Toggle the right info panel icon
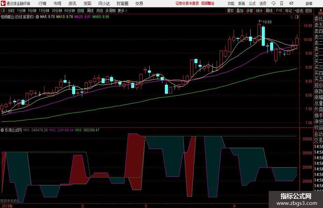This screenshot has height=208, width=323. [297, 17]
